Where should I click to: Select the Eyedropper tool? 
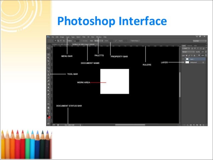point(48,64)
